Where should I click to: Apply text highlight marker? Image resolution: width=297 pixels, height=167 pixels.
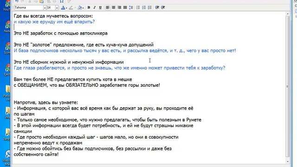tap(71, 7)
